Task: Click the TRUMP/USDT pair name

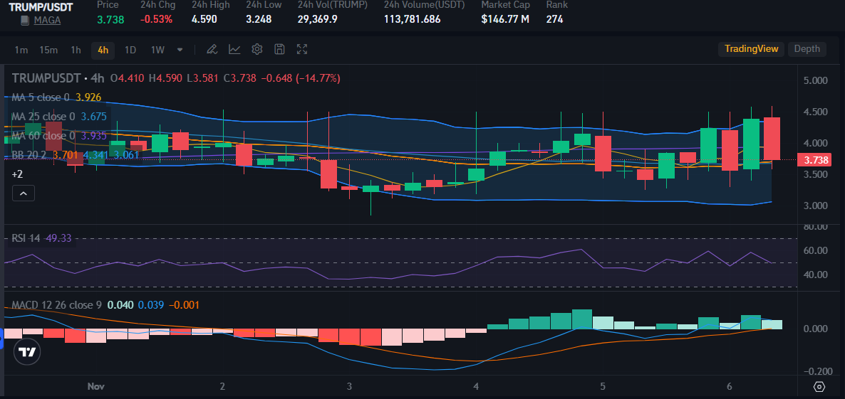Action: 41,8
